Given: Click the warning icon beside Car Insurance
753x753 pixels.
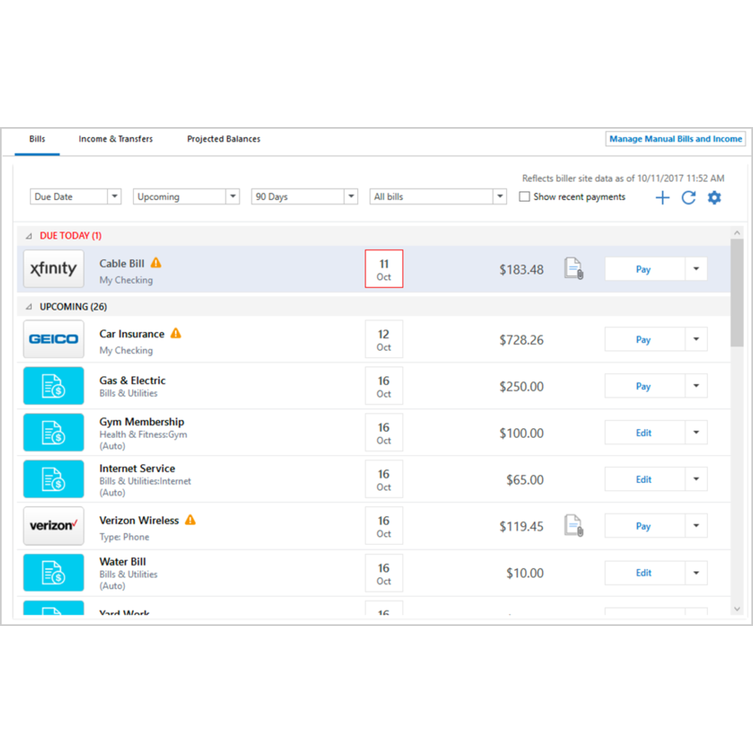Looking at the screenshot, I should (175, 333).
